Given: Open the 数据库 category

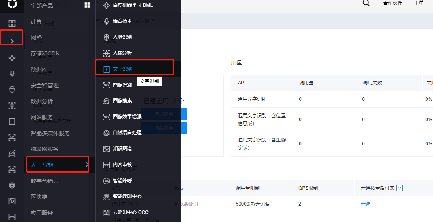Looking at the screenshot, I should tap(39, 69).
